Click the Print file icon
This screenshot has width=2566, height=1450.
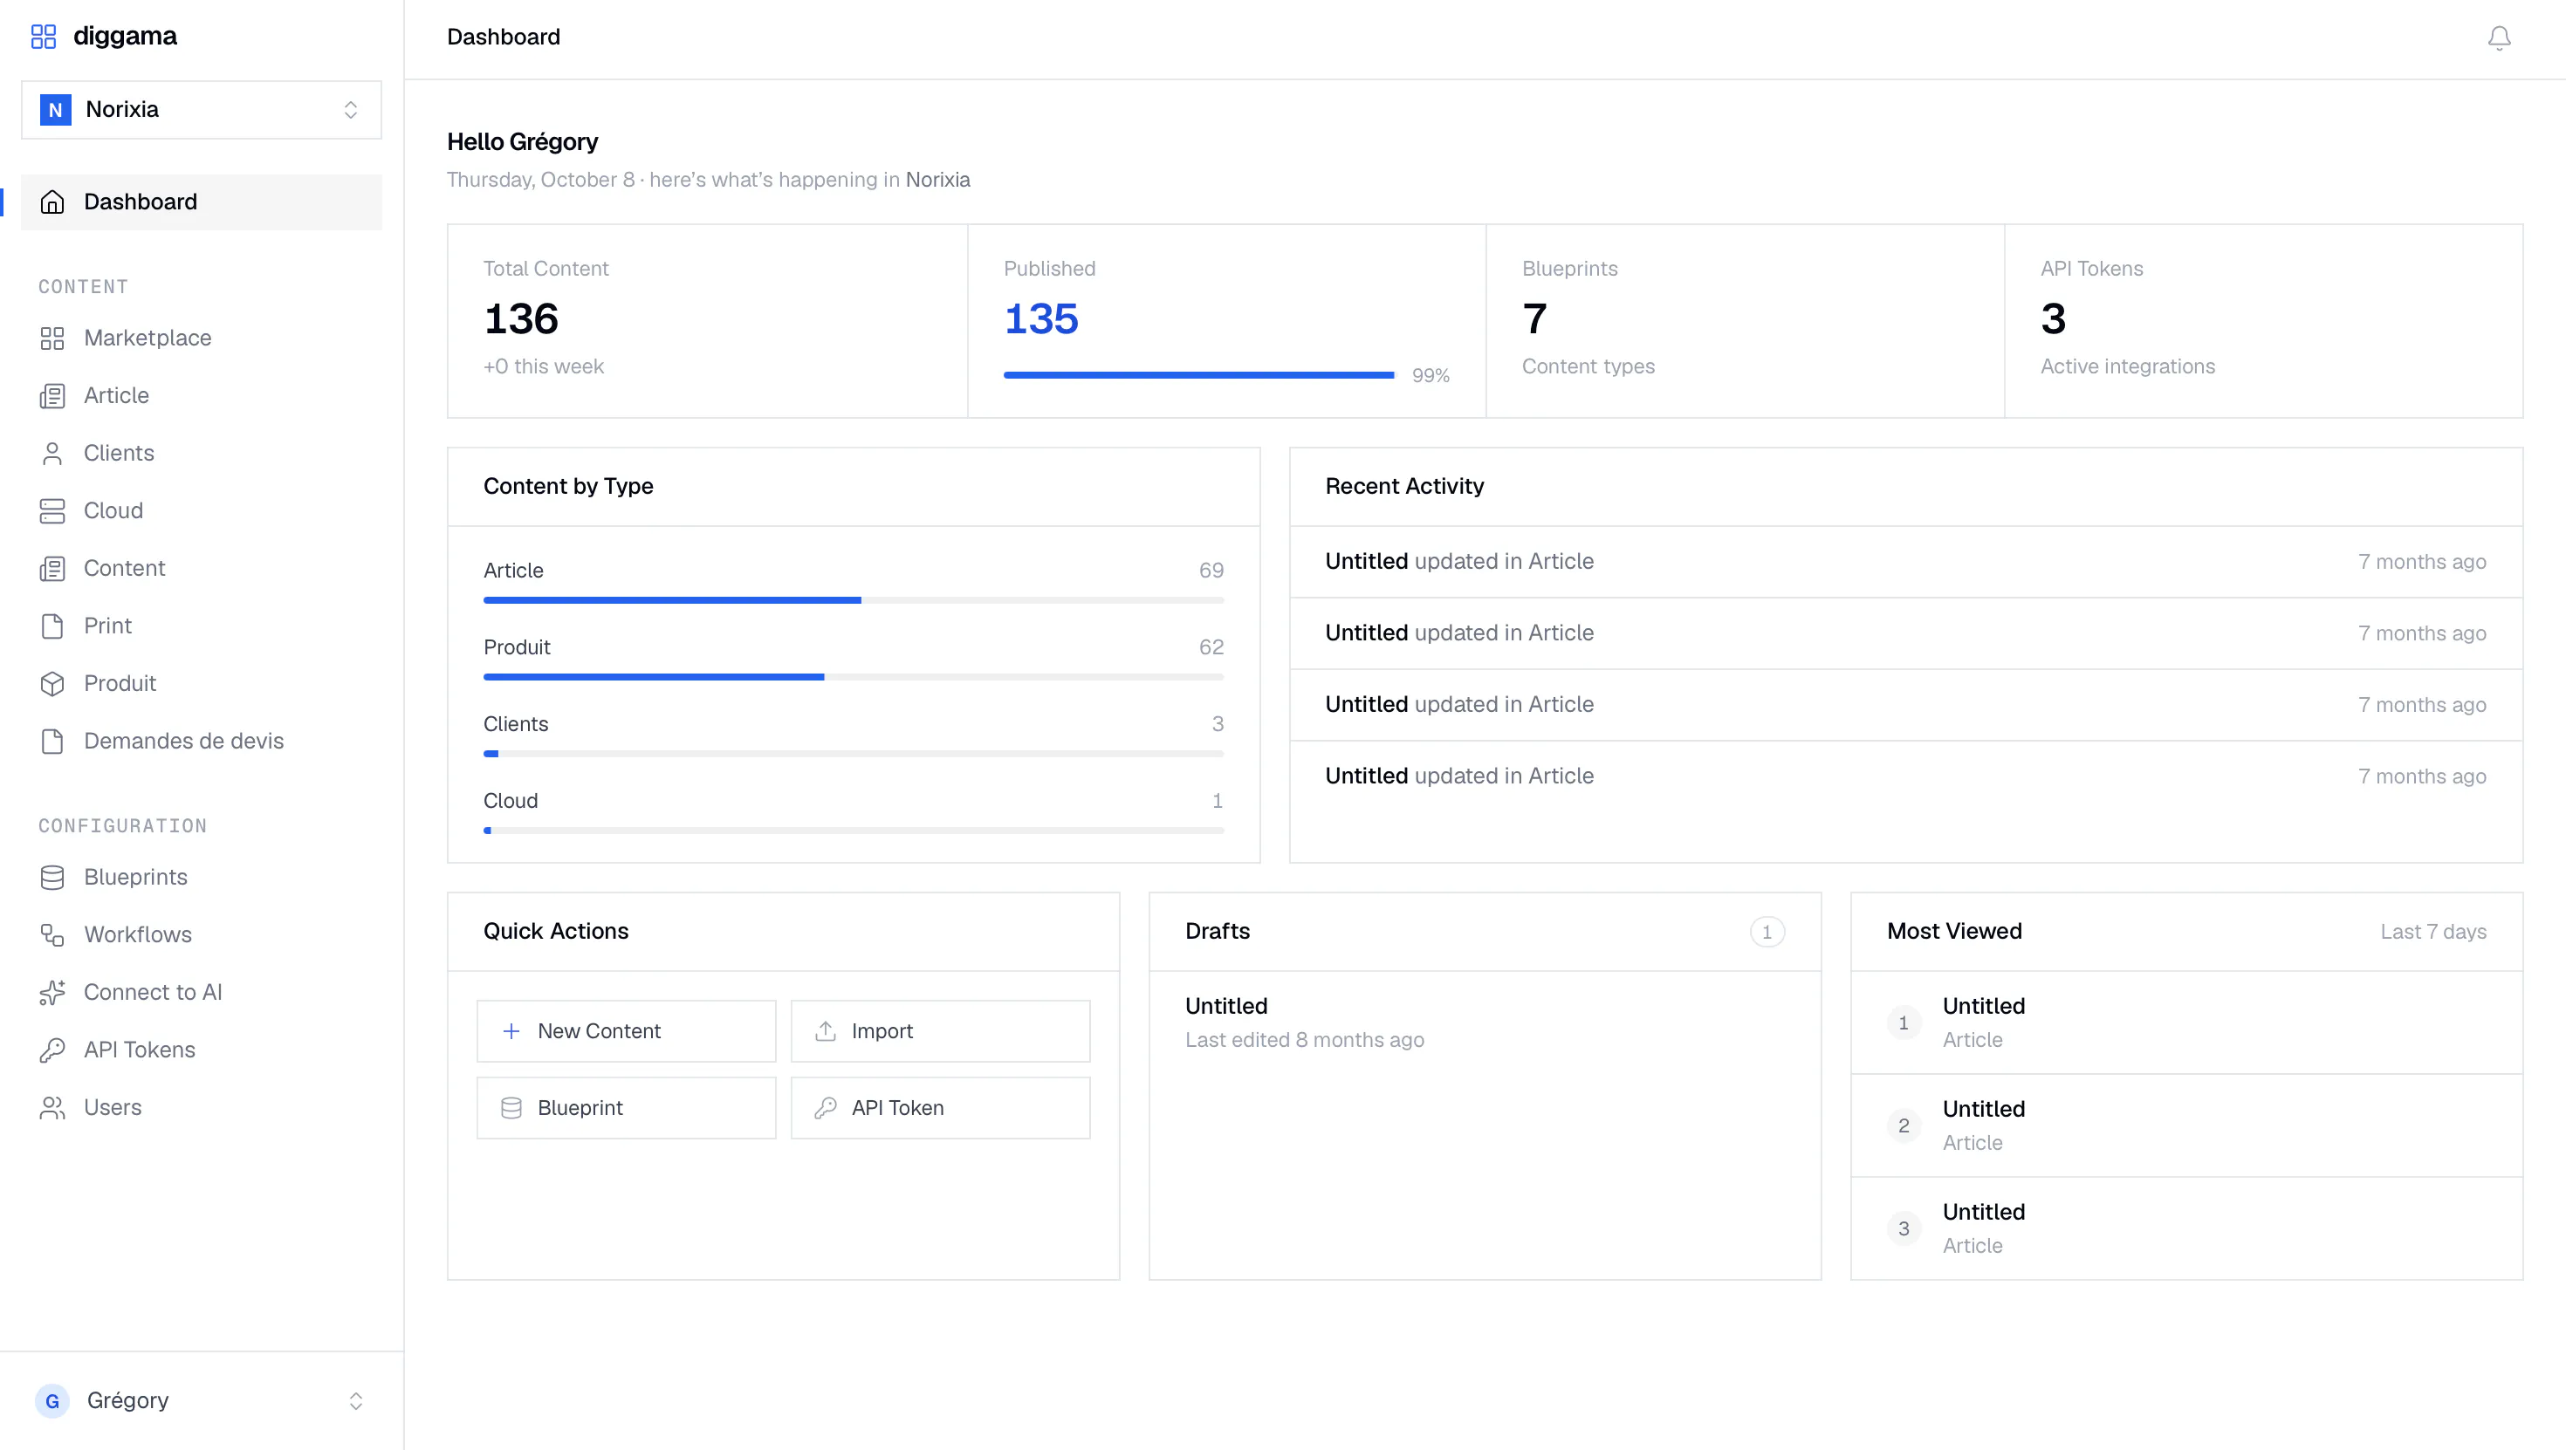(51, 626)
